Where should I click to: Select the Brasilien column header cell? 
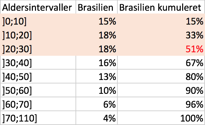click(x=97, y=7)
